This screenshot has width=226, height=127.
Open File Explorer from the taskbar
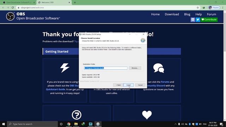pos(76,124)
